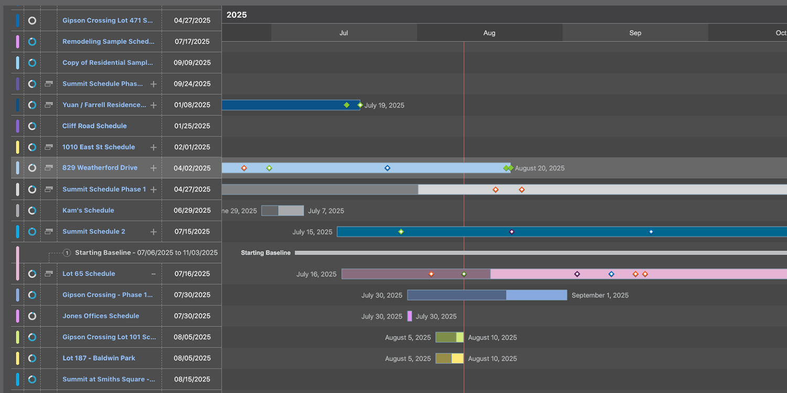
Task: Expand the Summit Schedule Phase 1 row
Action: point(153,189)
